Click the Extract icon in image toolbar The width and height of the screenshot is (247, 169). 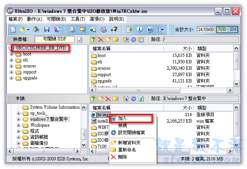pyautogui.click(x=126, y=40)
